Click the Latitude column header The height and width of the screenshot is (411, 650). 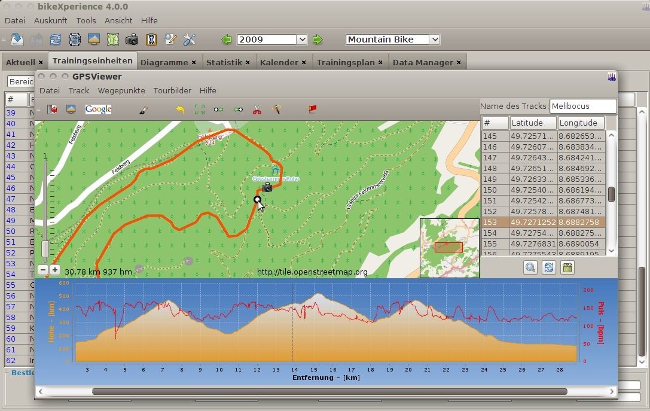[x=533, y=123]
